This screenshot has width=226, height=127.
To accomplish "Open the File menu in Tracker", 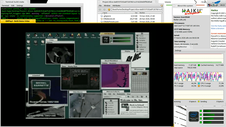I will tap(100, 6).
